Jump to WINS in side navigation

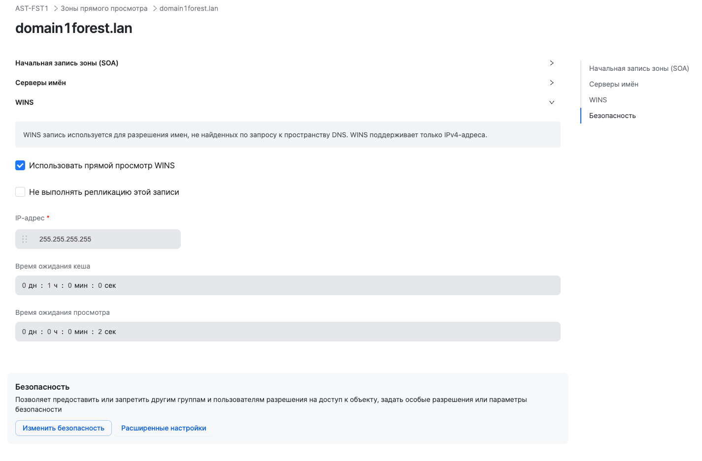coord(598,100)
